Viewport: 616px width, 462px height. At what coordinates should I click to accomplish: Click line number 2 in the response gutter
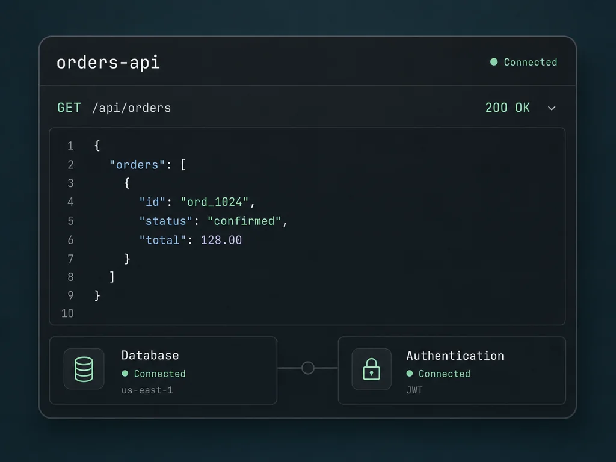[x=70, y=165]
